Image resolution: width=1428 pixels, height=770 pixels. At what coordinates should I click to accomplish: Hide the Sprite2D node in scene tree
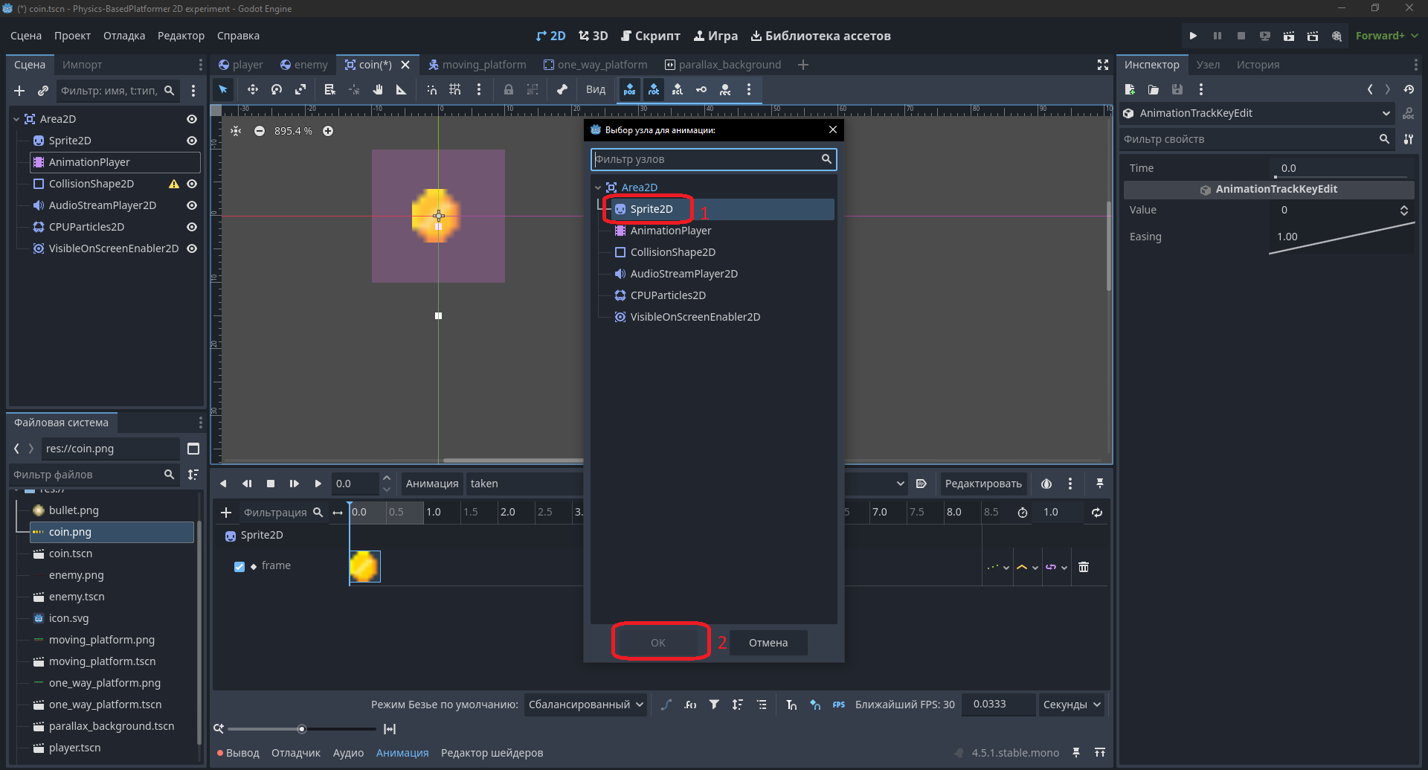click(x=192, y=141)
